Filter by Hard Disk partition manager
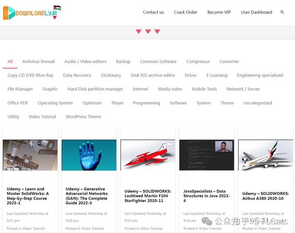Viewport: 295px width, 233px height. (95, 89)
